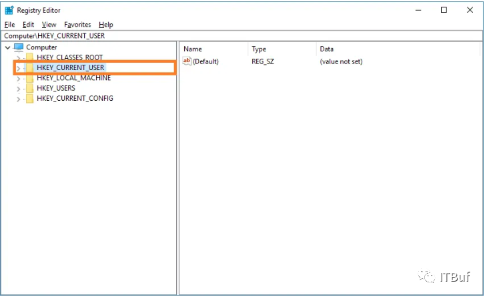Screen dimensions: 485x297
Task: Open the Edit menu
Action: (28, 25)
